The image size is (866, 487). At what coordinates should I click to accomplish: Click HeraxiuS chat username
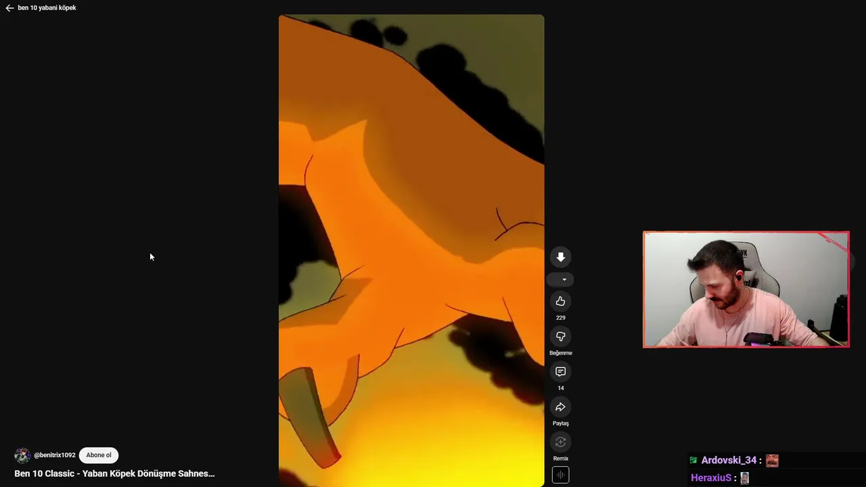(711, 478)
